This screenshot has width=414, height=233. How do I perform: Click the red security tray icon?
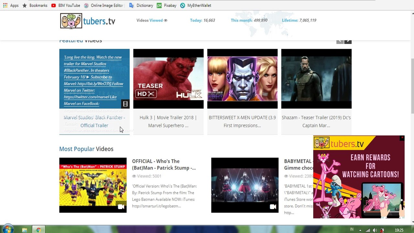click(x=382, y=230)
